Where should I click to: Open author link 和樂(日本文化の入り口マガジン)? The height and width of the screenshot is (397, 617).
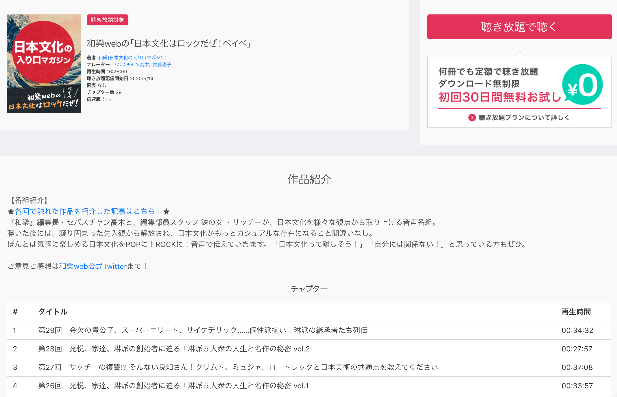pyautogui.click(x=132, y=58)
